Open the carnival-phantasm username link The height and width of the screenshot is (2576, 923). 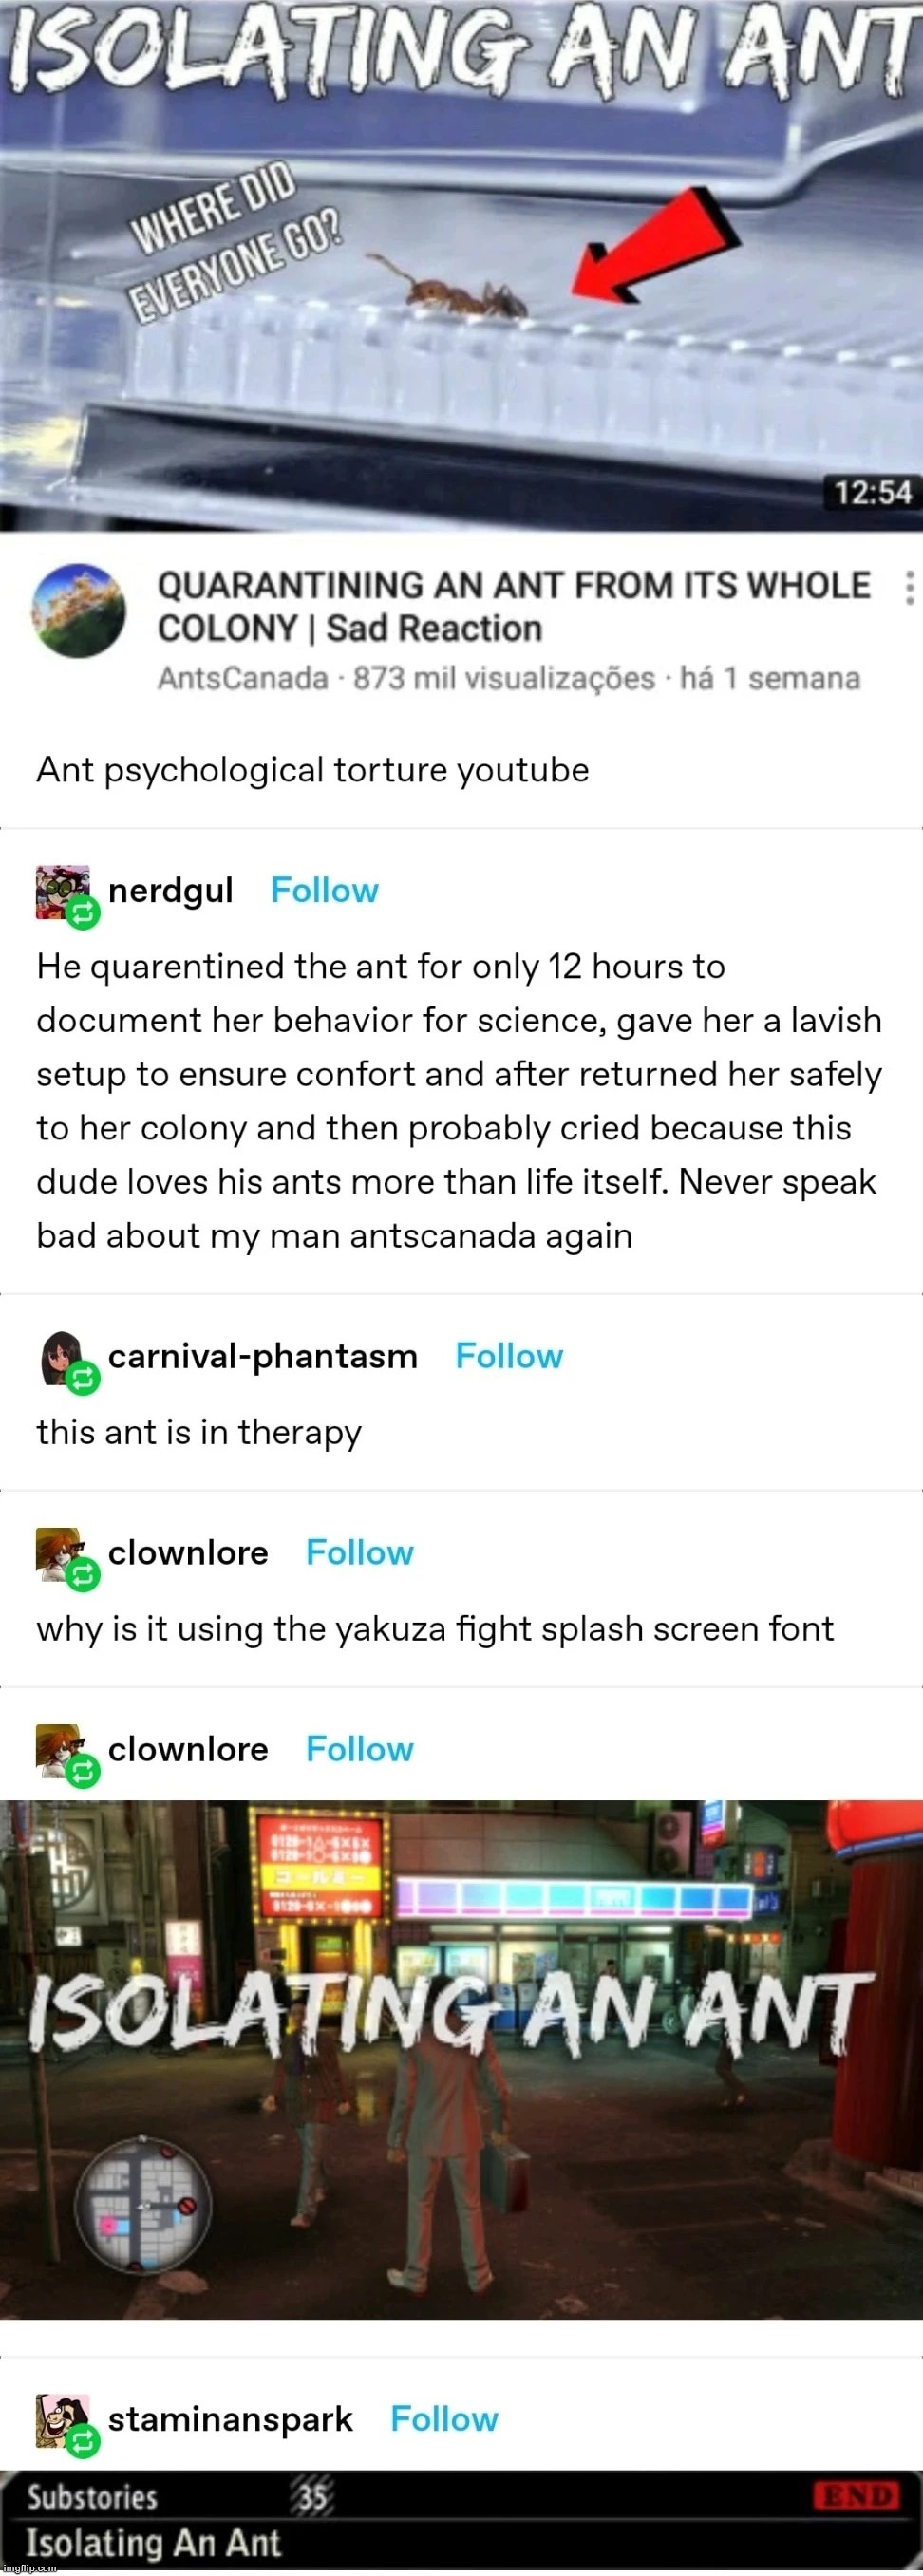point(263,1356)
